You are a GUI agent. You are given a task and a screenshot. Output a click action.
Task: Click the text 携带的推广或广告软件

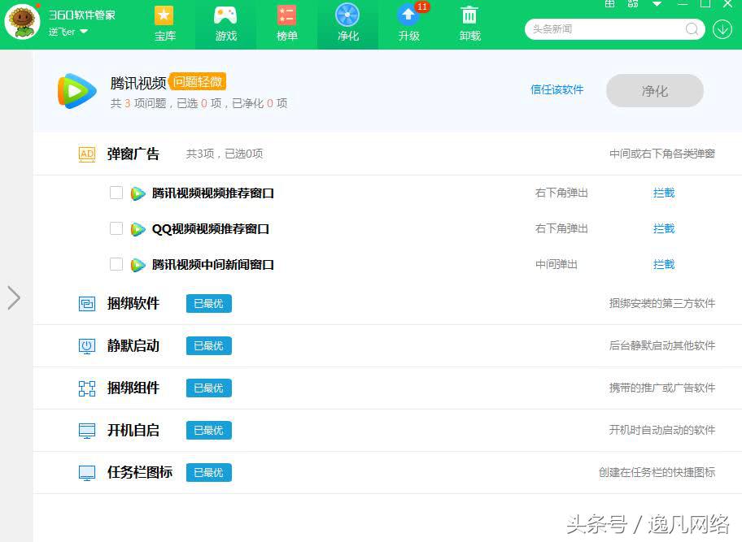662,388
